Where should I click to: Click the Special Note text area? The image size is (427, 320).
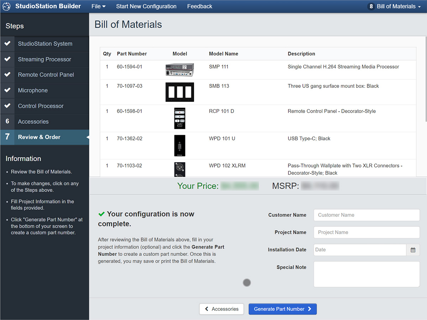click(367, 274)
